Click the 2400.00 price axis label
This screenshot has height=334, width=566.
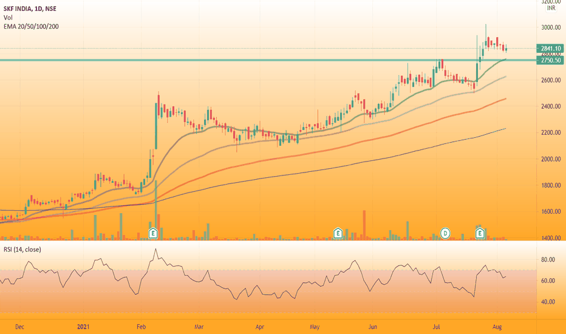tap(551, 106)
